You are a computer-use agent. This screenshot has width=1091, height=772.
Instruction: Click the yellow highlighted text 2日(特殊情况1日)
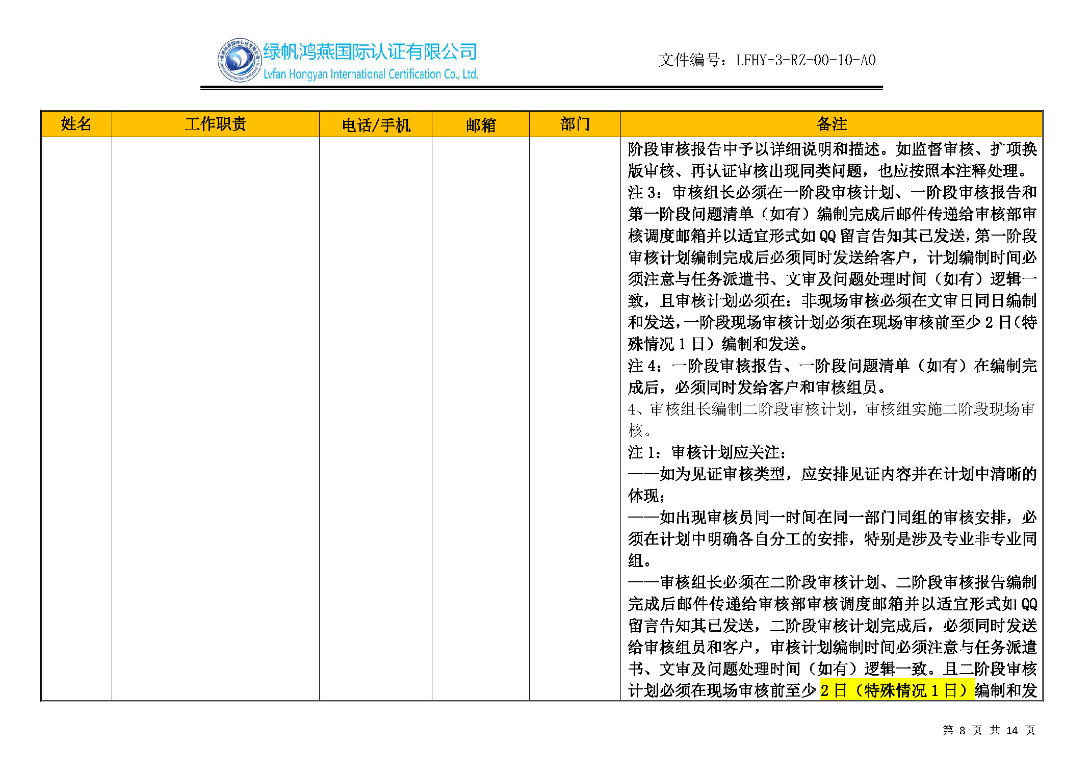tap(896, 690)
